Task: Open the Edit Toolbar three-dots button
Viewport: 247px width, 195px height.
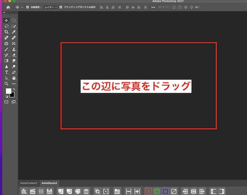Action: [14, 84]
